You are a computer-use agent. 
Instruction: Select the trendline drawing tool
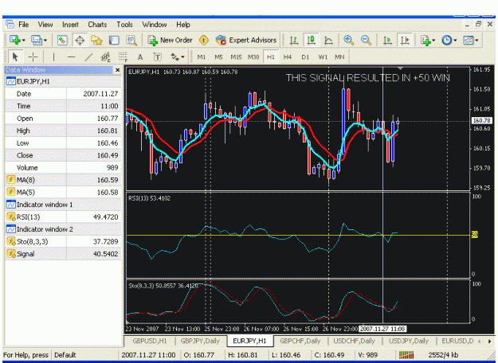pos(88,57)
